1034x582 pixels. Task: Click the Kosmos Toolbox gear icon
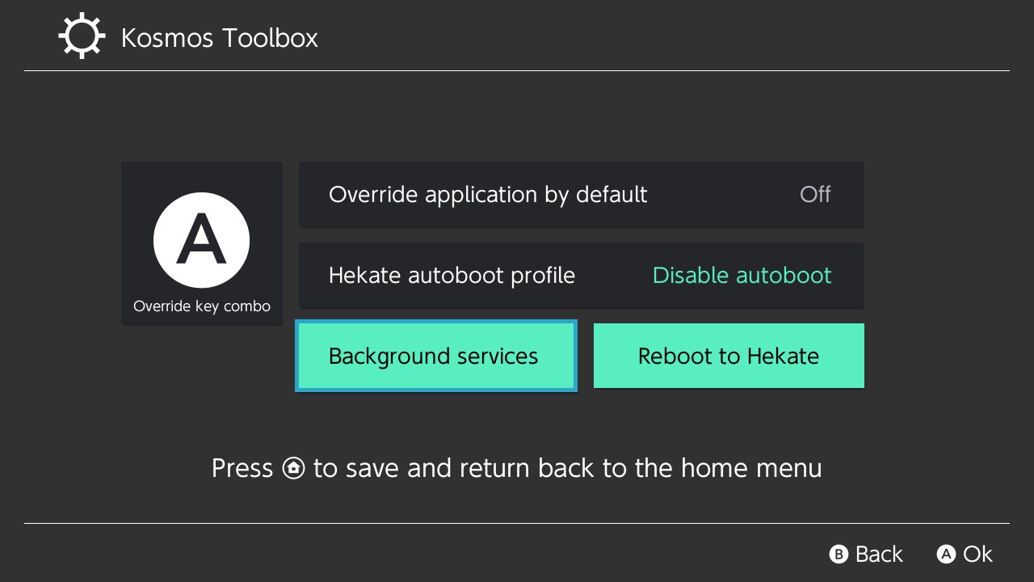pos(82,37)
